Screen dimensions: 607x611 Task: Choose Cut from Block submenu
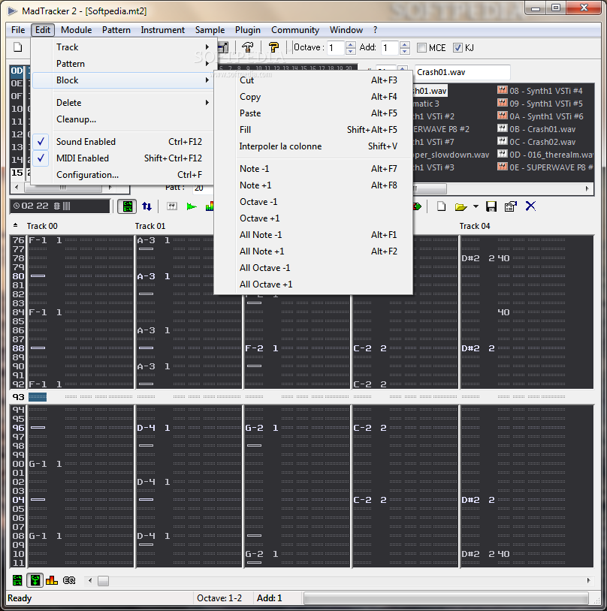[313, 80]
